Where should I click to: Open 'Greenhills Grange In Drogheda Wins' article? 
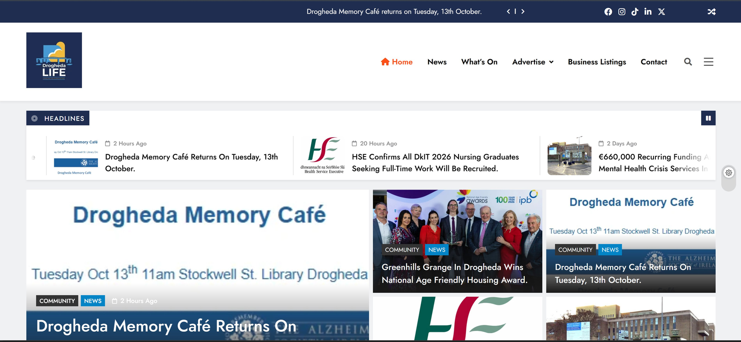tap(454, 273)
